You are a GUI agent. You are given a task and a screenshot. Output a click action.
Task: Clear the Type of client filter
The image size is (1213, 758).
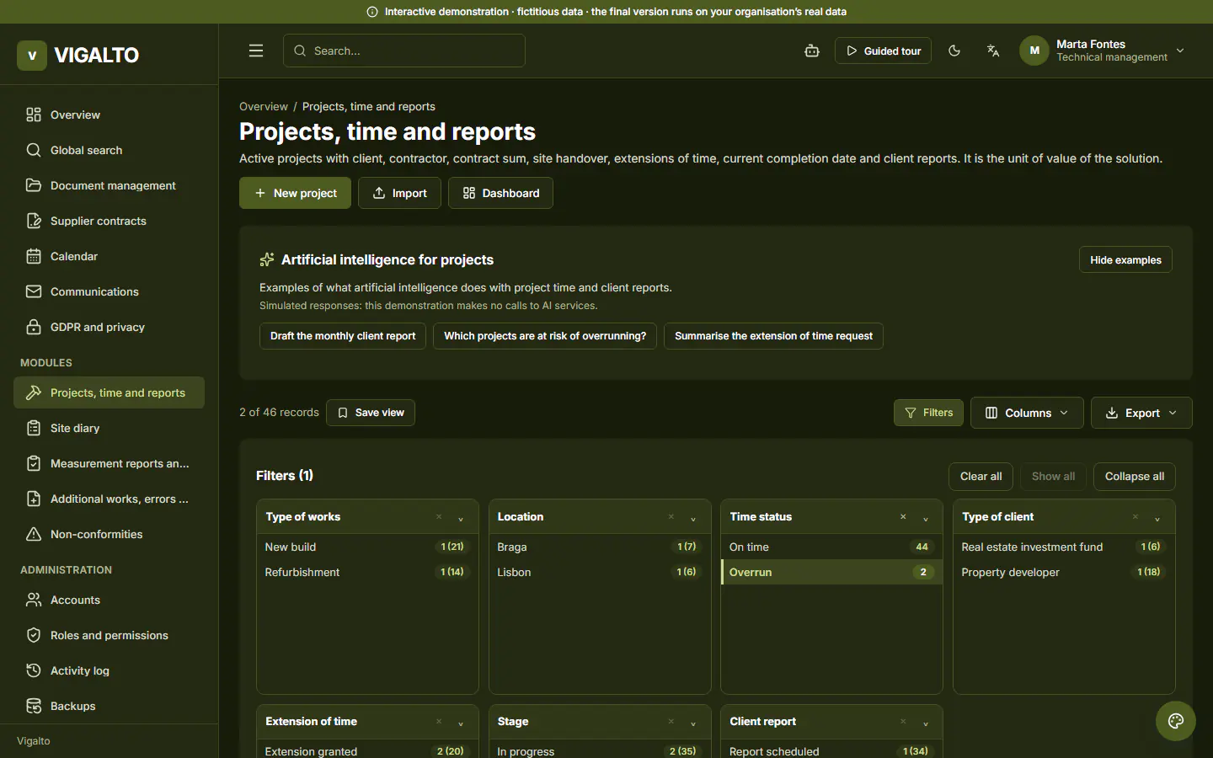pyautogui.click(x=1136, y=517)
